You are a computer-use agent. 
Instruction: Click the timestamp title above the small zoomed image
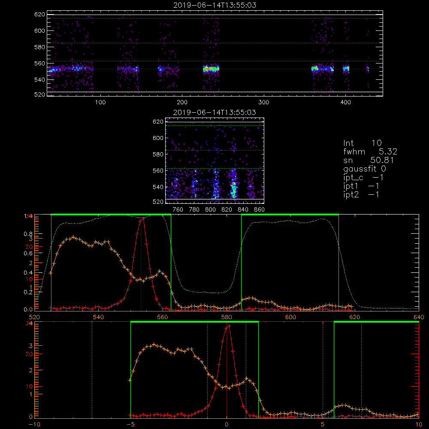click(x=214, y=112)
